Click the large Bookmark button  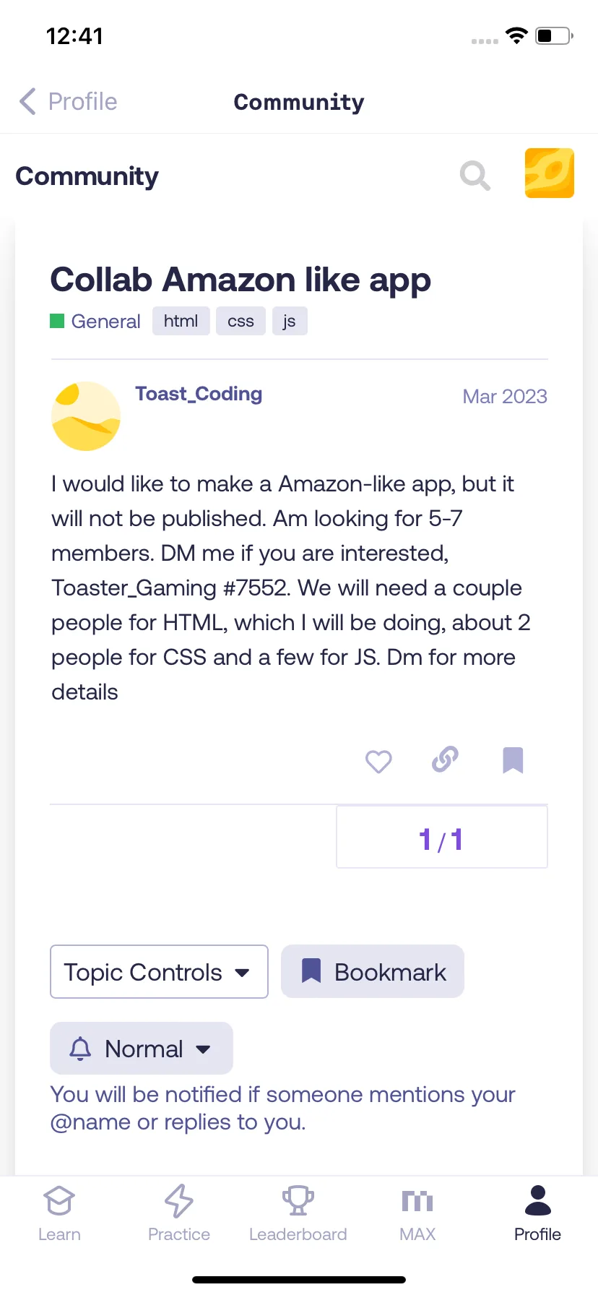(x=373, y=972)
